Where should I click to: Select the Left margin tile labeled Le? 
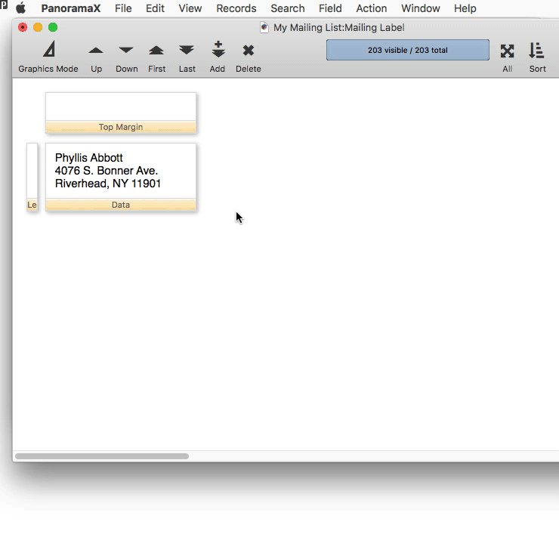pyautogui.click(x=32, y=205)
